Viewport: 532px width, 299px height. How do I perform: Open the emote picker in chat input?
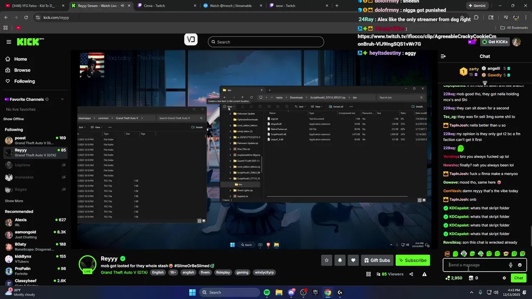pos(520,265)
